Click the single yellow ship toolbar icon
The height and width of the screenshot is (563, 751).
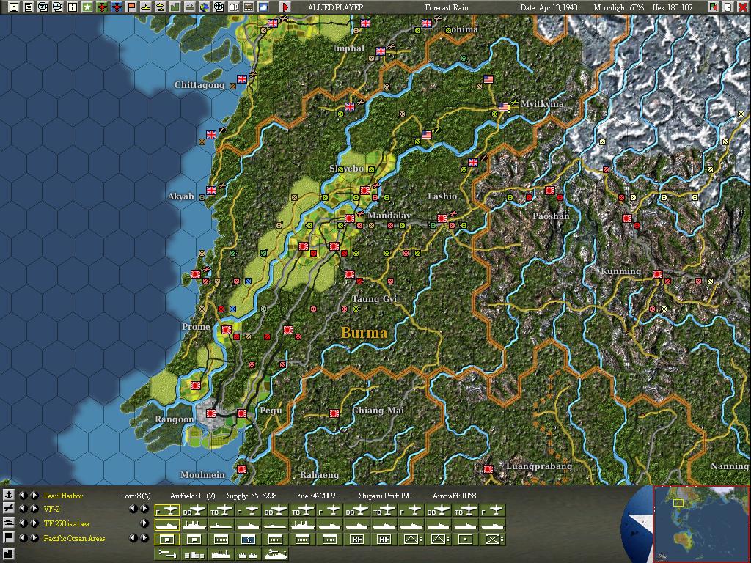146,7
